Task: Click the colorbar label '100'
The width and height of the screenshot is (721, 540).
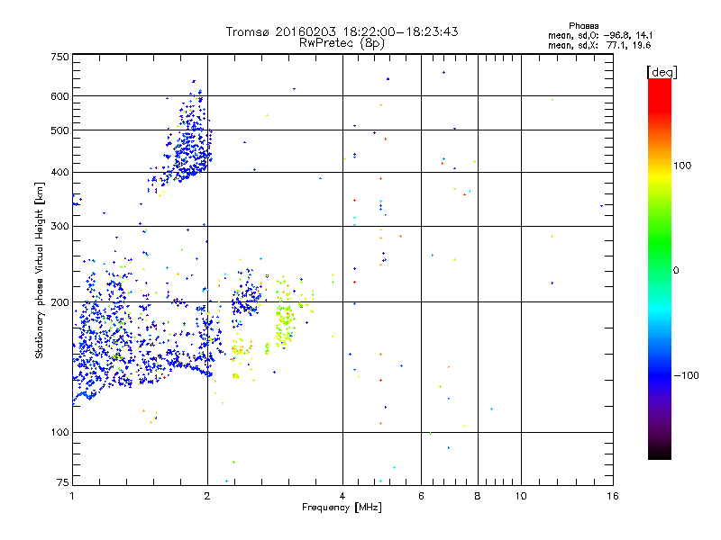Action: pyautogui.click(x=682, y=166)
